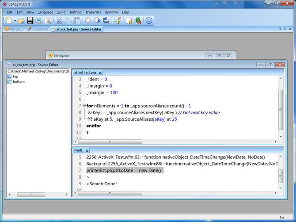This screenshot has height=222, width=296.
Task: Collapse the for loop fold marker
Action: click(84, 106)
